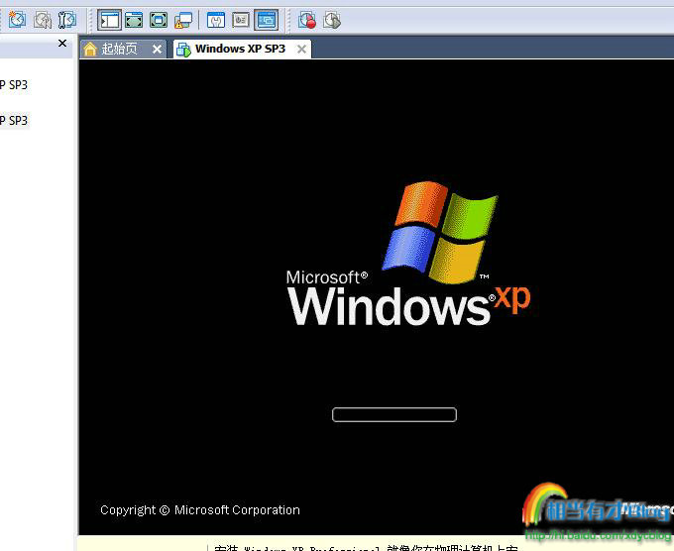Select second 'P SP3' entry in sidebar
Screen dimensions: 674x551
click(14, 120)
